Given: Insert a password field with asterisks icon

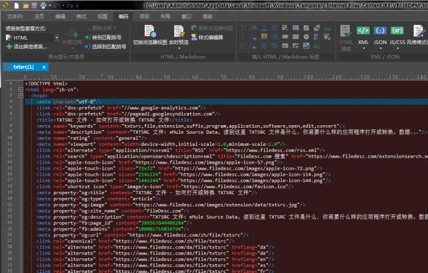Looking at the screenshot, I should tap(295, 37).
